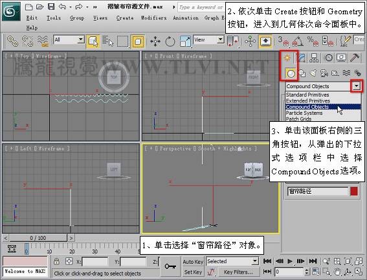The width and height of the screenshot is (367, 280).
Task: Select the Helpers category button
Action: pyautogui.click(x=335, y=73)
